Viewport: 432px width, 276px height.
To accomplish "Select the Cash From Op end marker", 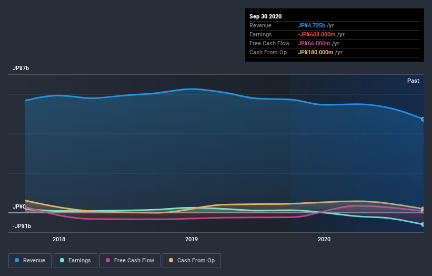I will [423, 209].
